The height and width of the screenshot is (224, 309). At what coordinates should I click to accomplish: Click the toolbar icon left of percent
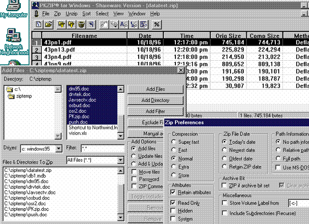[143, 24]
